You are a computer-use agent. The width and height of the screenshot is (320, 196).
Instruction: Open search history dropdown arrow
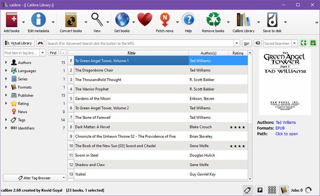(x=236, y=43)
